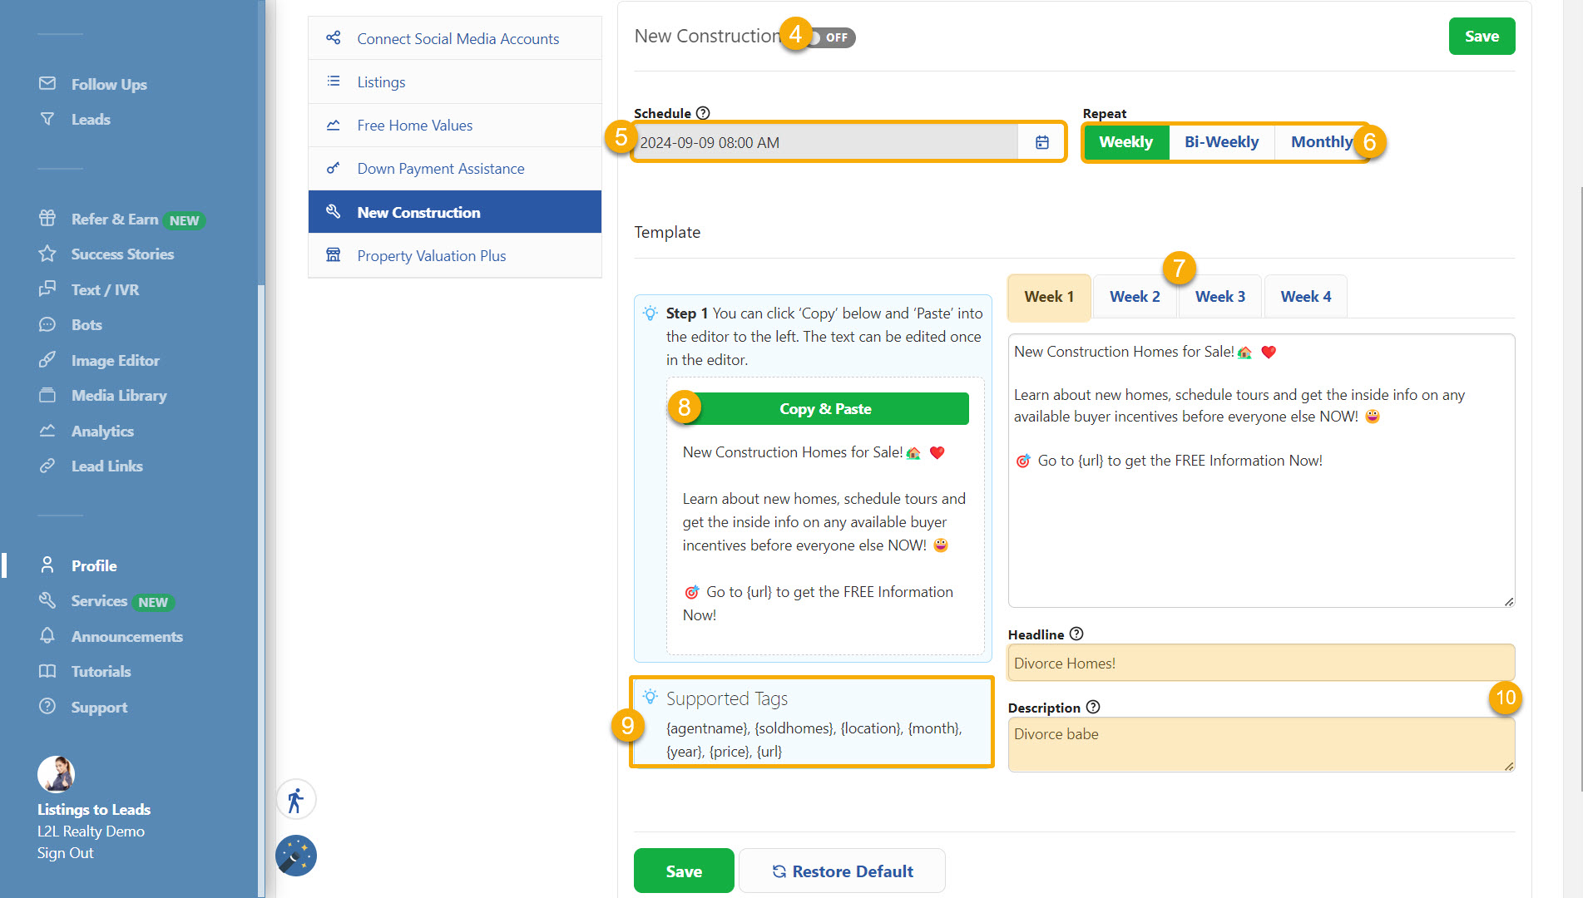The height and width of the screenshot is (898, 1583).
Task: Open the accessibility walking figure icon
Action: point(296,801)
